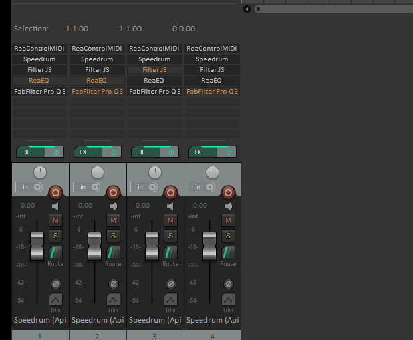
Task: Open the input dropdown on track 1
Action: click(29, 187)
